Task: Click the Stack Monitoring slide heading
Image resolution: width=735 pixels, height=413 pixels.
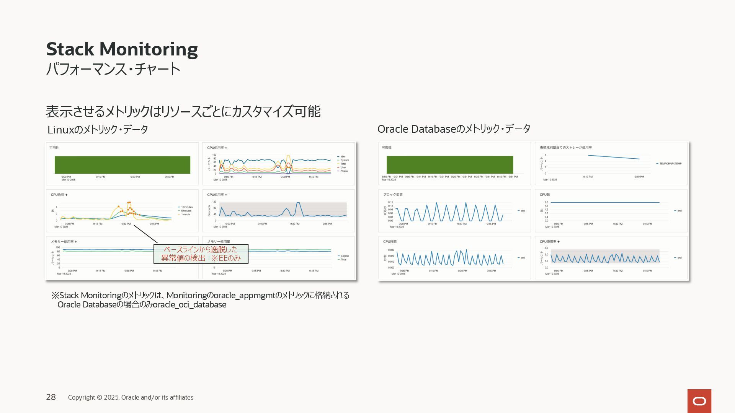Action: (122, 49)
